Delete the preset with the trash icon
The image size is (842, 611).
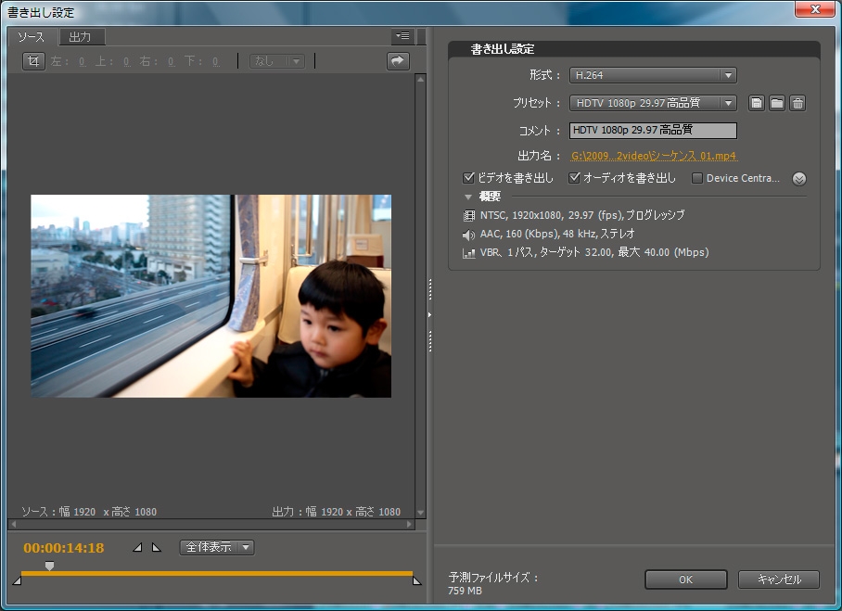[x=797, y=103]
